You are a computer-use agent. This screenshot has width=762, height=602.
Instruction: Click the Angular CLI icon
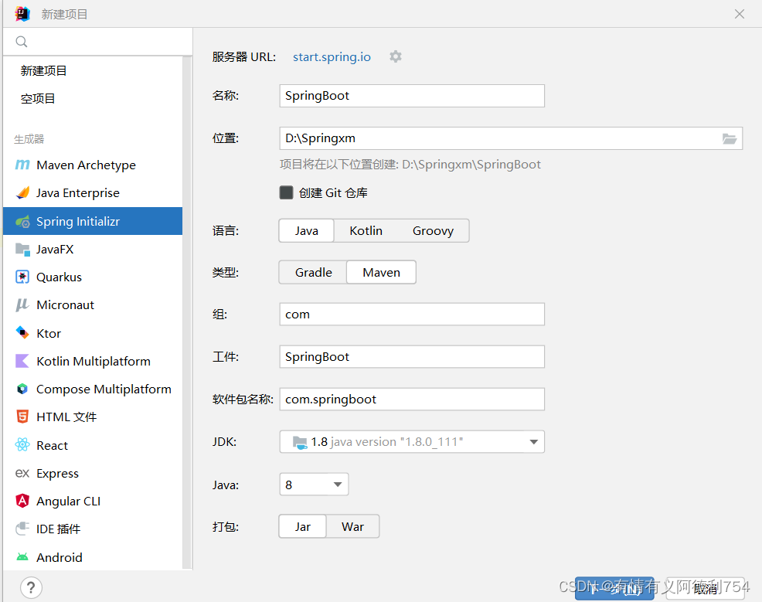click(x=22, y=501)
